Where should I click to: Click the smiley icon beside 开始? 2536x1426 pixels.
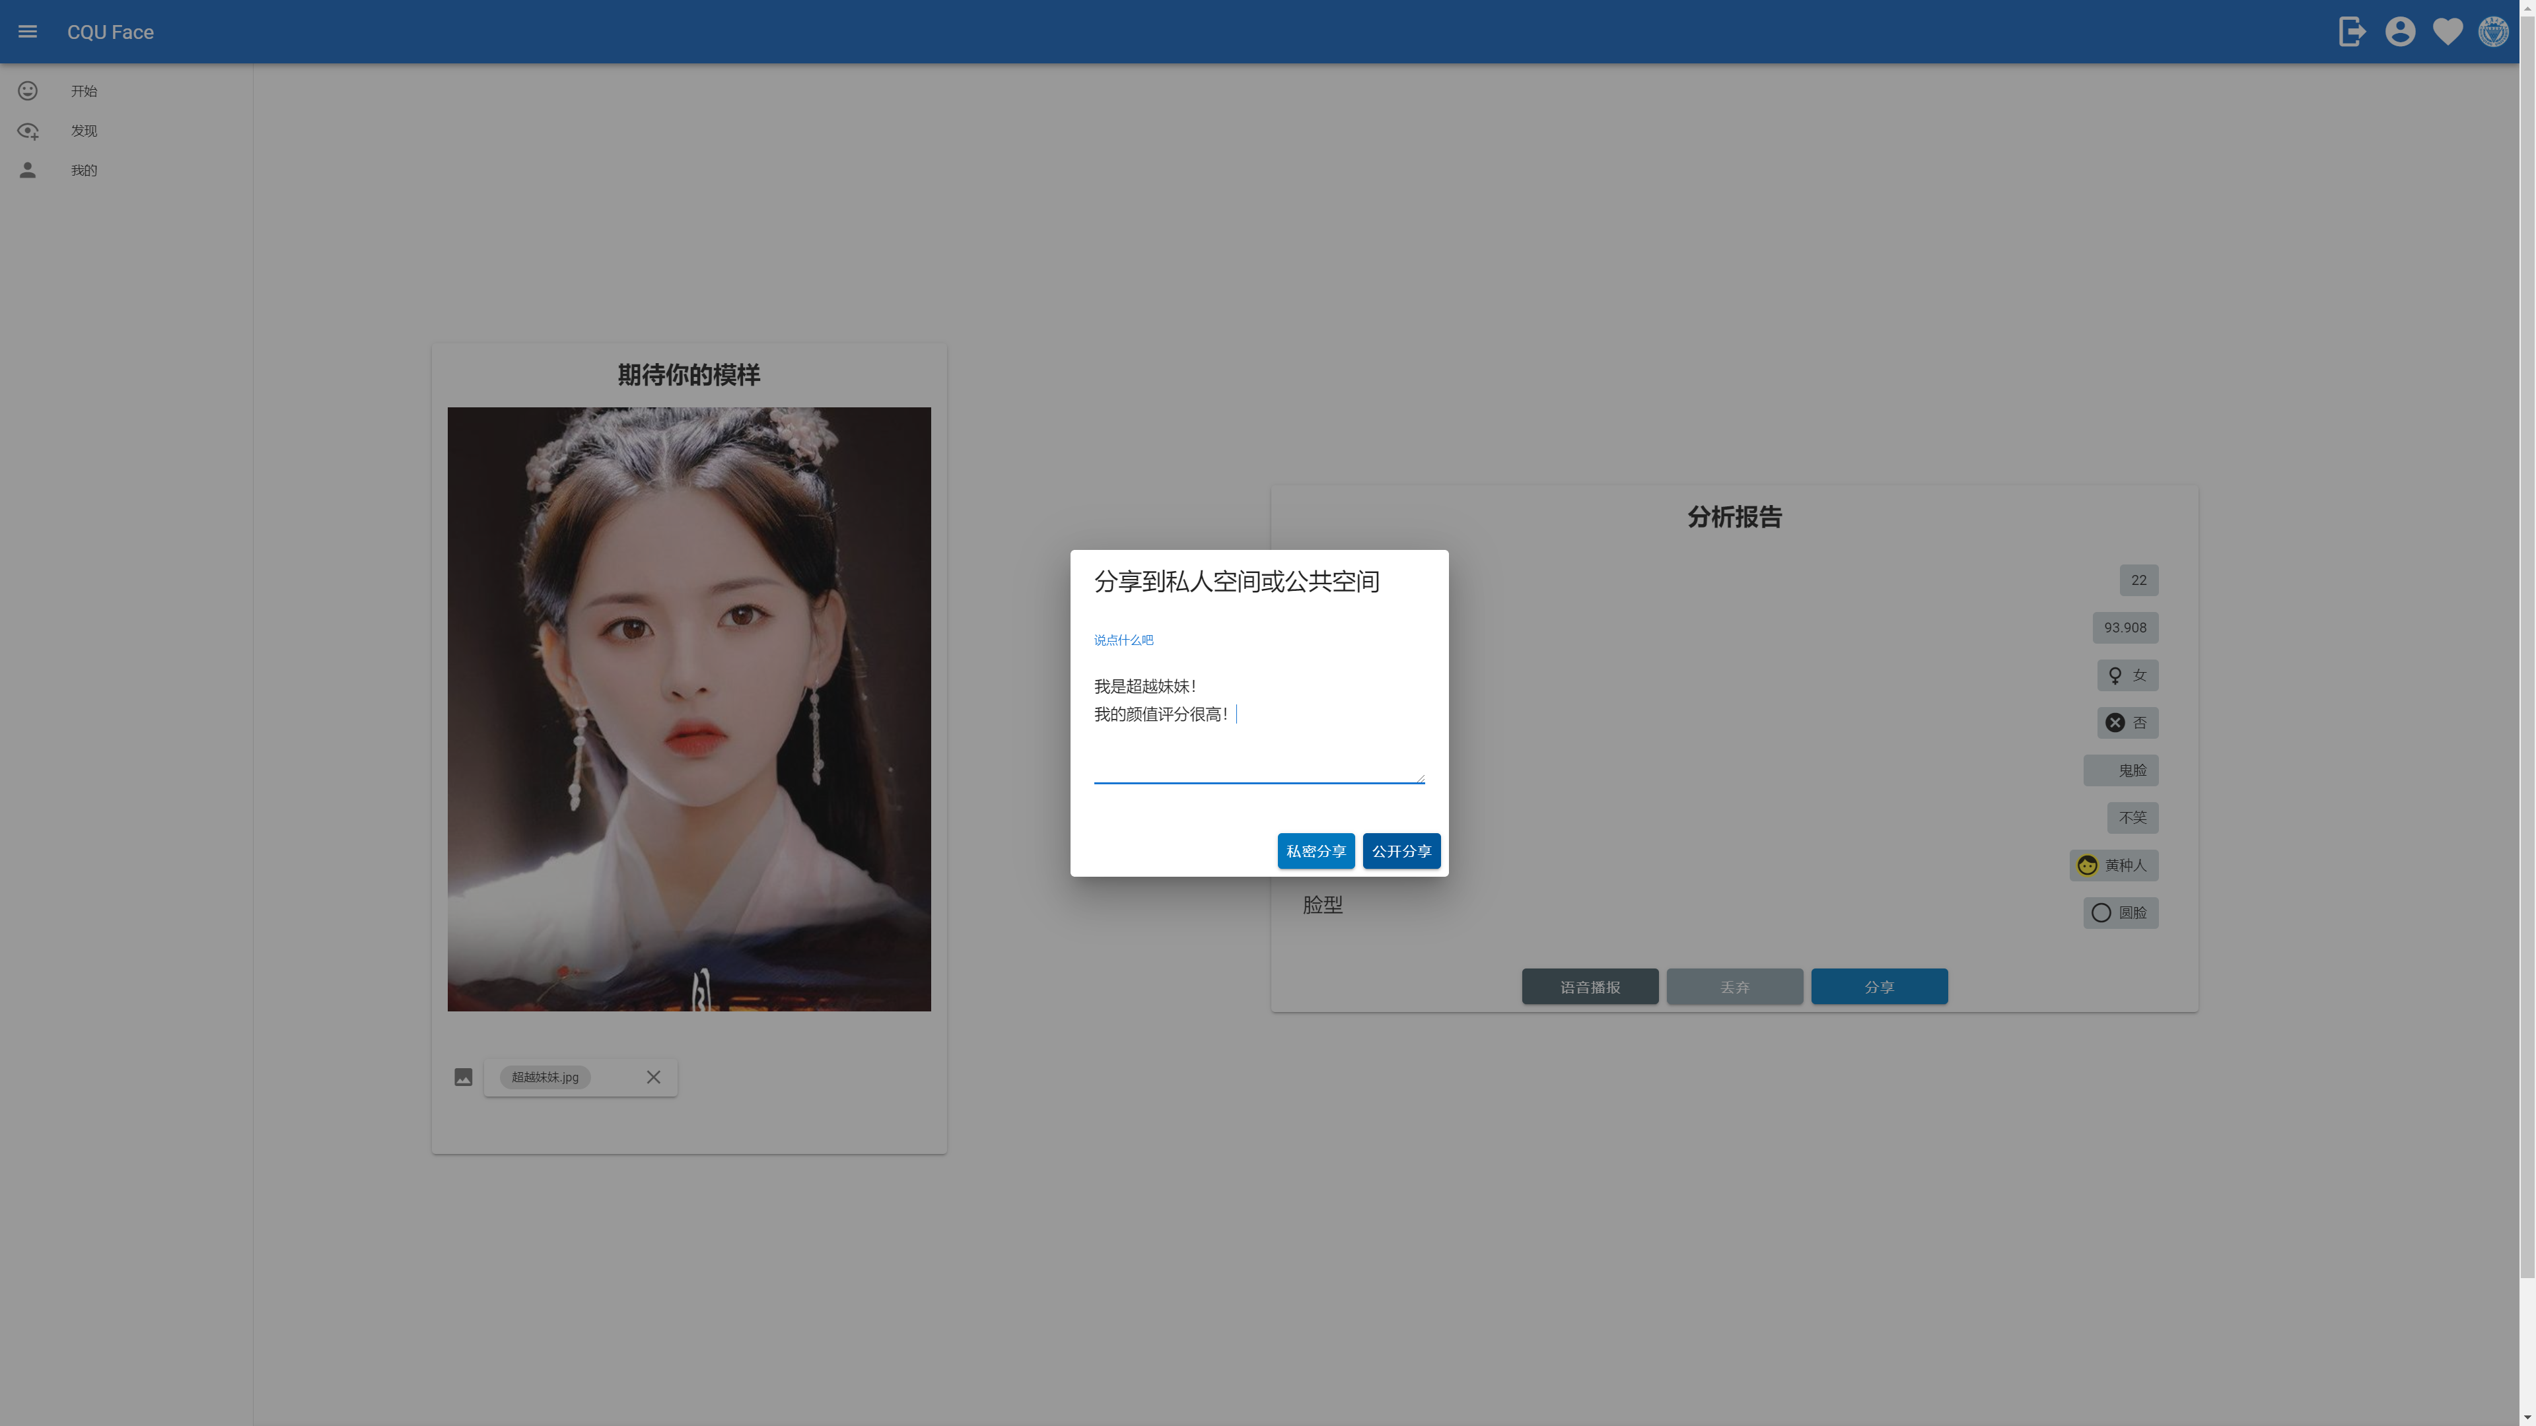coord(28,90)
